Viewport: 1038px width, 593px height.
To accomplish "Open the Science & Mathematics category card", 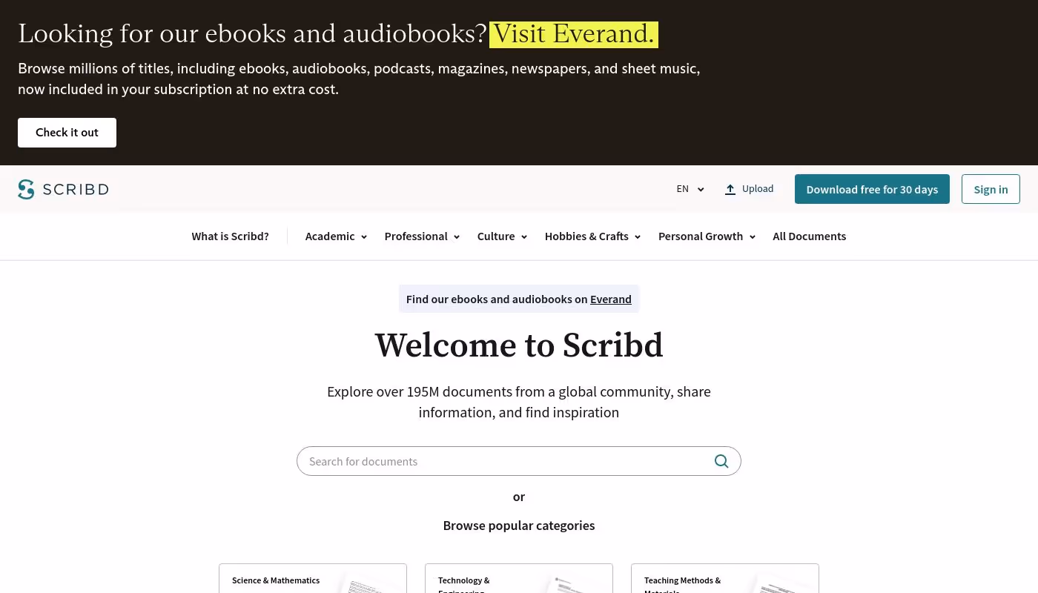I will click(313, 579).
